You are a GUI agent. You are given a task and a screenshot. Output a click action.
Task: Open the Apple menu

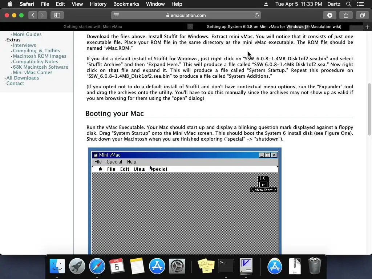[10, 4]
